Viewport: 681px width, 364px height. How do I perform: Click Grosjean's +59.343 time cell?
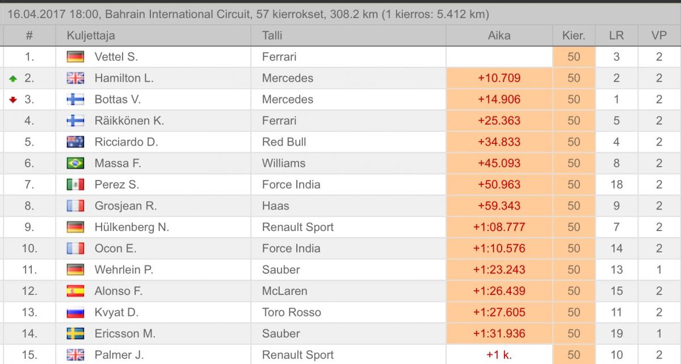499,206
